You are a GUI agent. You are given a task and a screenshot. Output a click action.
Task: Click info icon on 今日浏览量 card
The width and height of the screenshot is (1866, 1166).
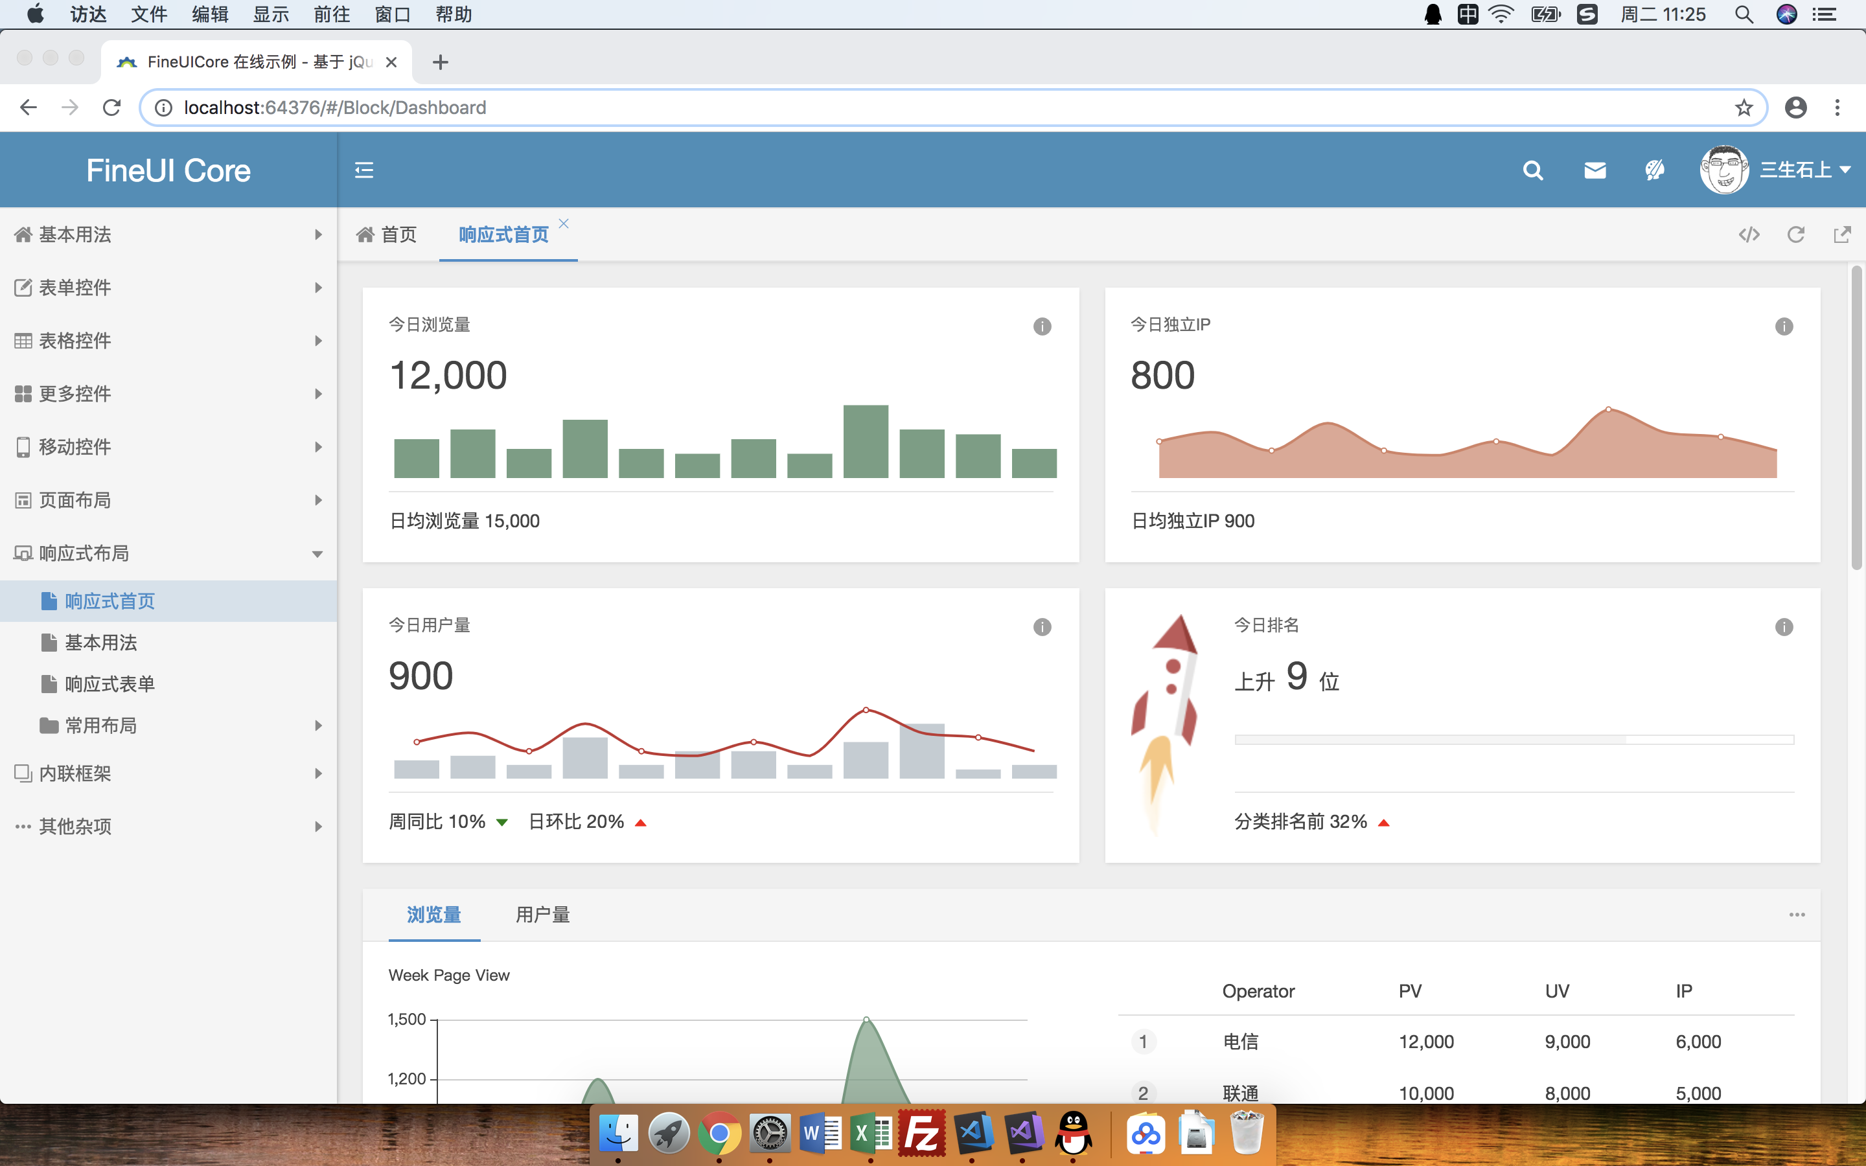(x=1042, y=326)
